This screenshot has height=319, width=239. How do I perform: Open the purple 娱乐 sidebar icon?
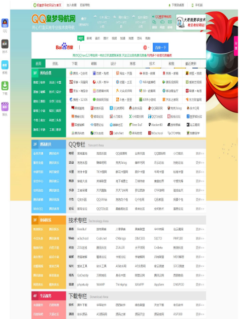(5, 107)
